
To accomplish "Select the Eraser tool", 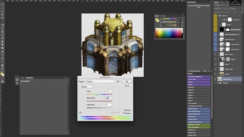I will pos(2,38).
